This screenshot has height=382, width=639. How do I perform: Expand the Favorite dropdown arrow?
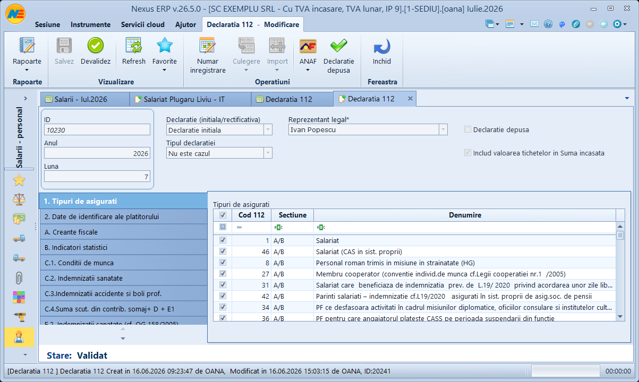(165, 70)
